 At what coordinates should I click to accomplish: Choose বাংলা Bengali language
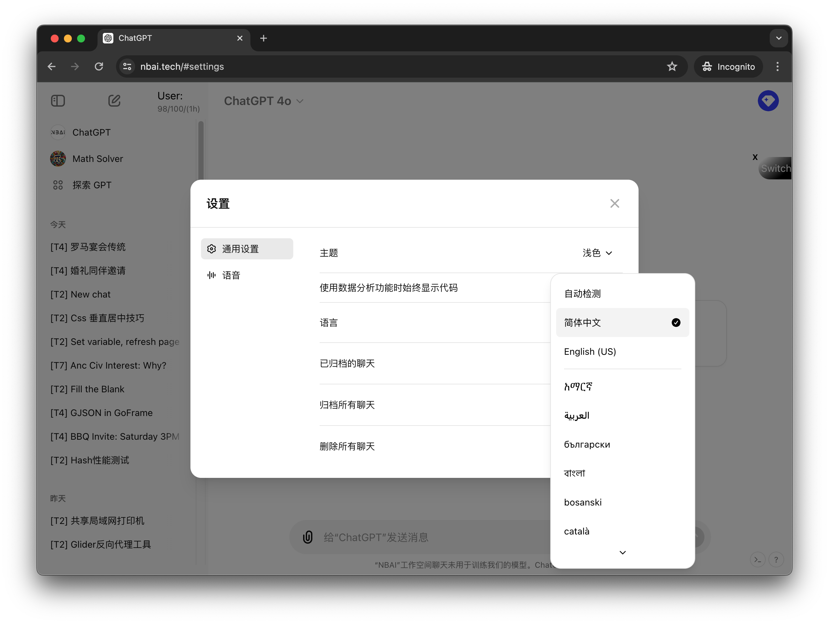[x=622, y=473]
